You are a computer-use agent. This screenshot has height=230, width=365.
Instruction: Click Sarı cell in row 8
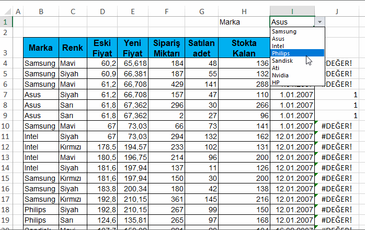click(x=73, y=105)
